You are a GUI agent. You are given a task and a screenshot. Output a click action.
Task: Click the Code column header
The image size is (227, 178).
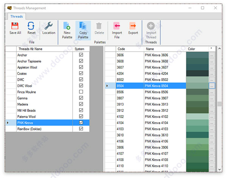[130, 49]
